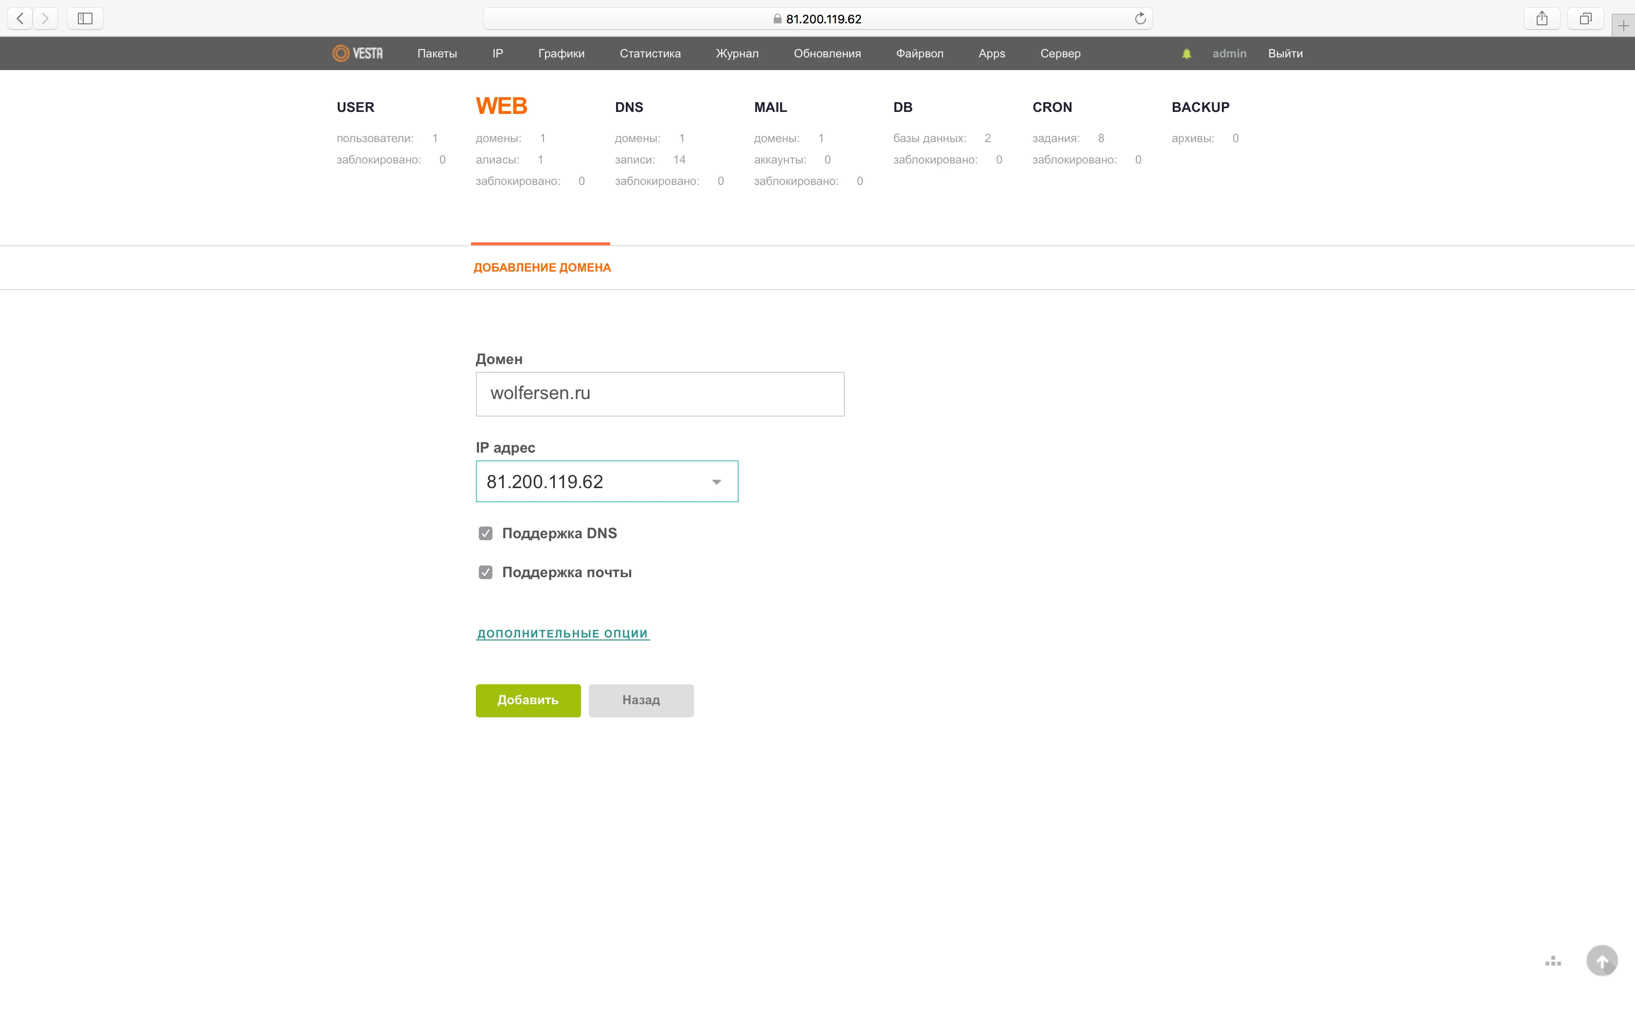
Task: Open the Графики menu item
Action: (561, 54)
